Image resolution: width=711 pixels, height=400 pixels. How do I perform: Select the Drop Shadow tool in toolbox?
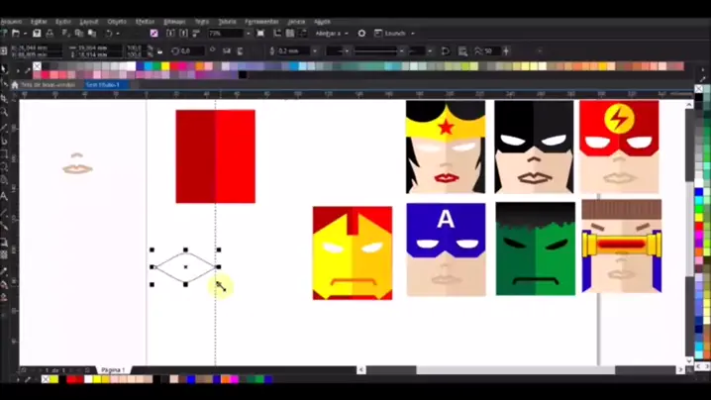[x=4, y=243]
